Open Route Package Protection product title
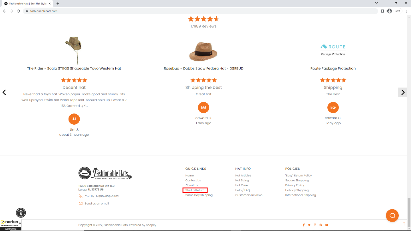This screenshot has width=411, height=231. [333, 68]
